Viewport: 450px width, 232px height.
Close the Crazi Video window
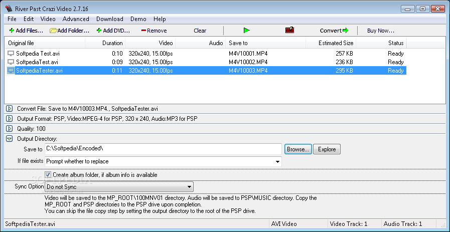438,9
